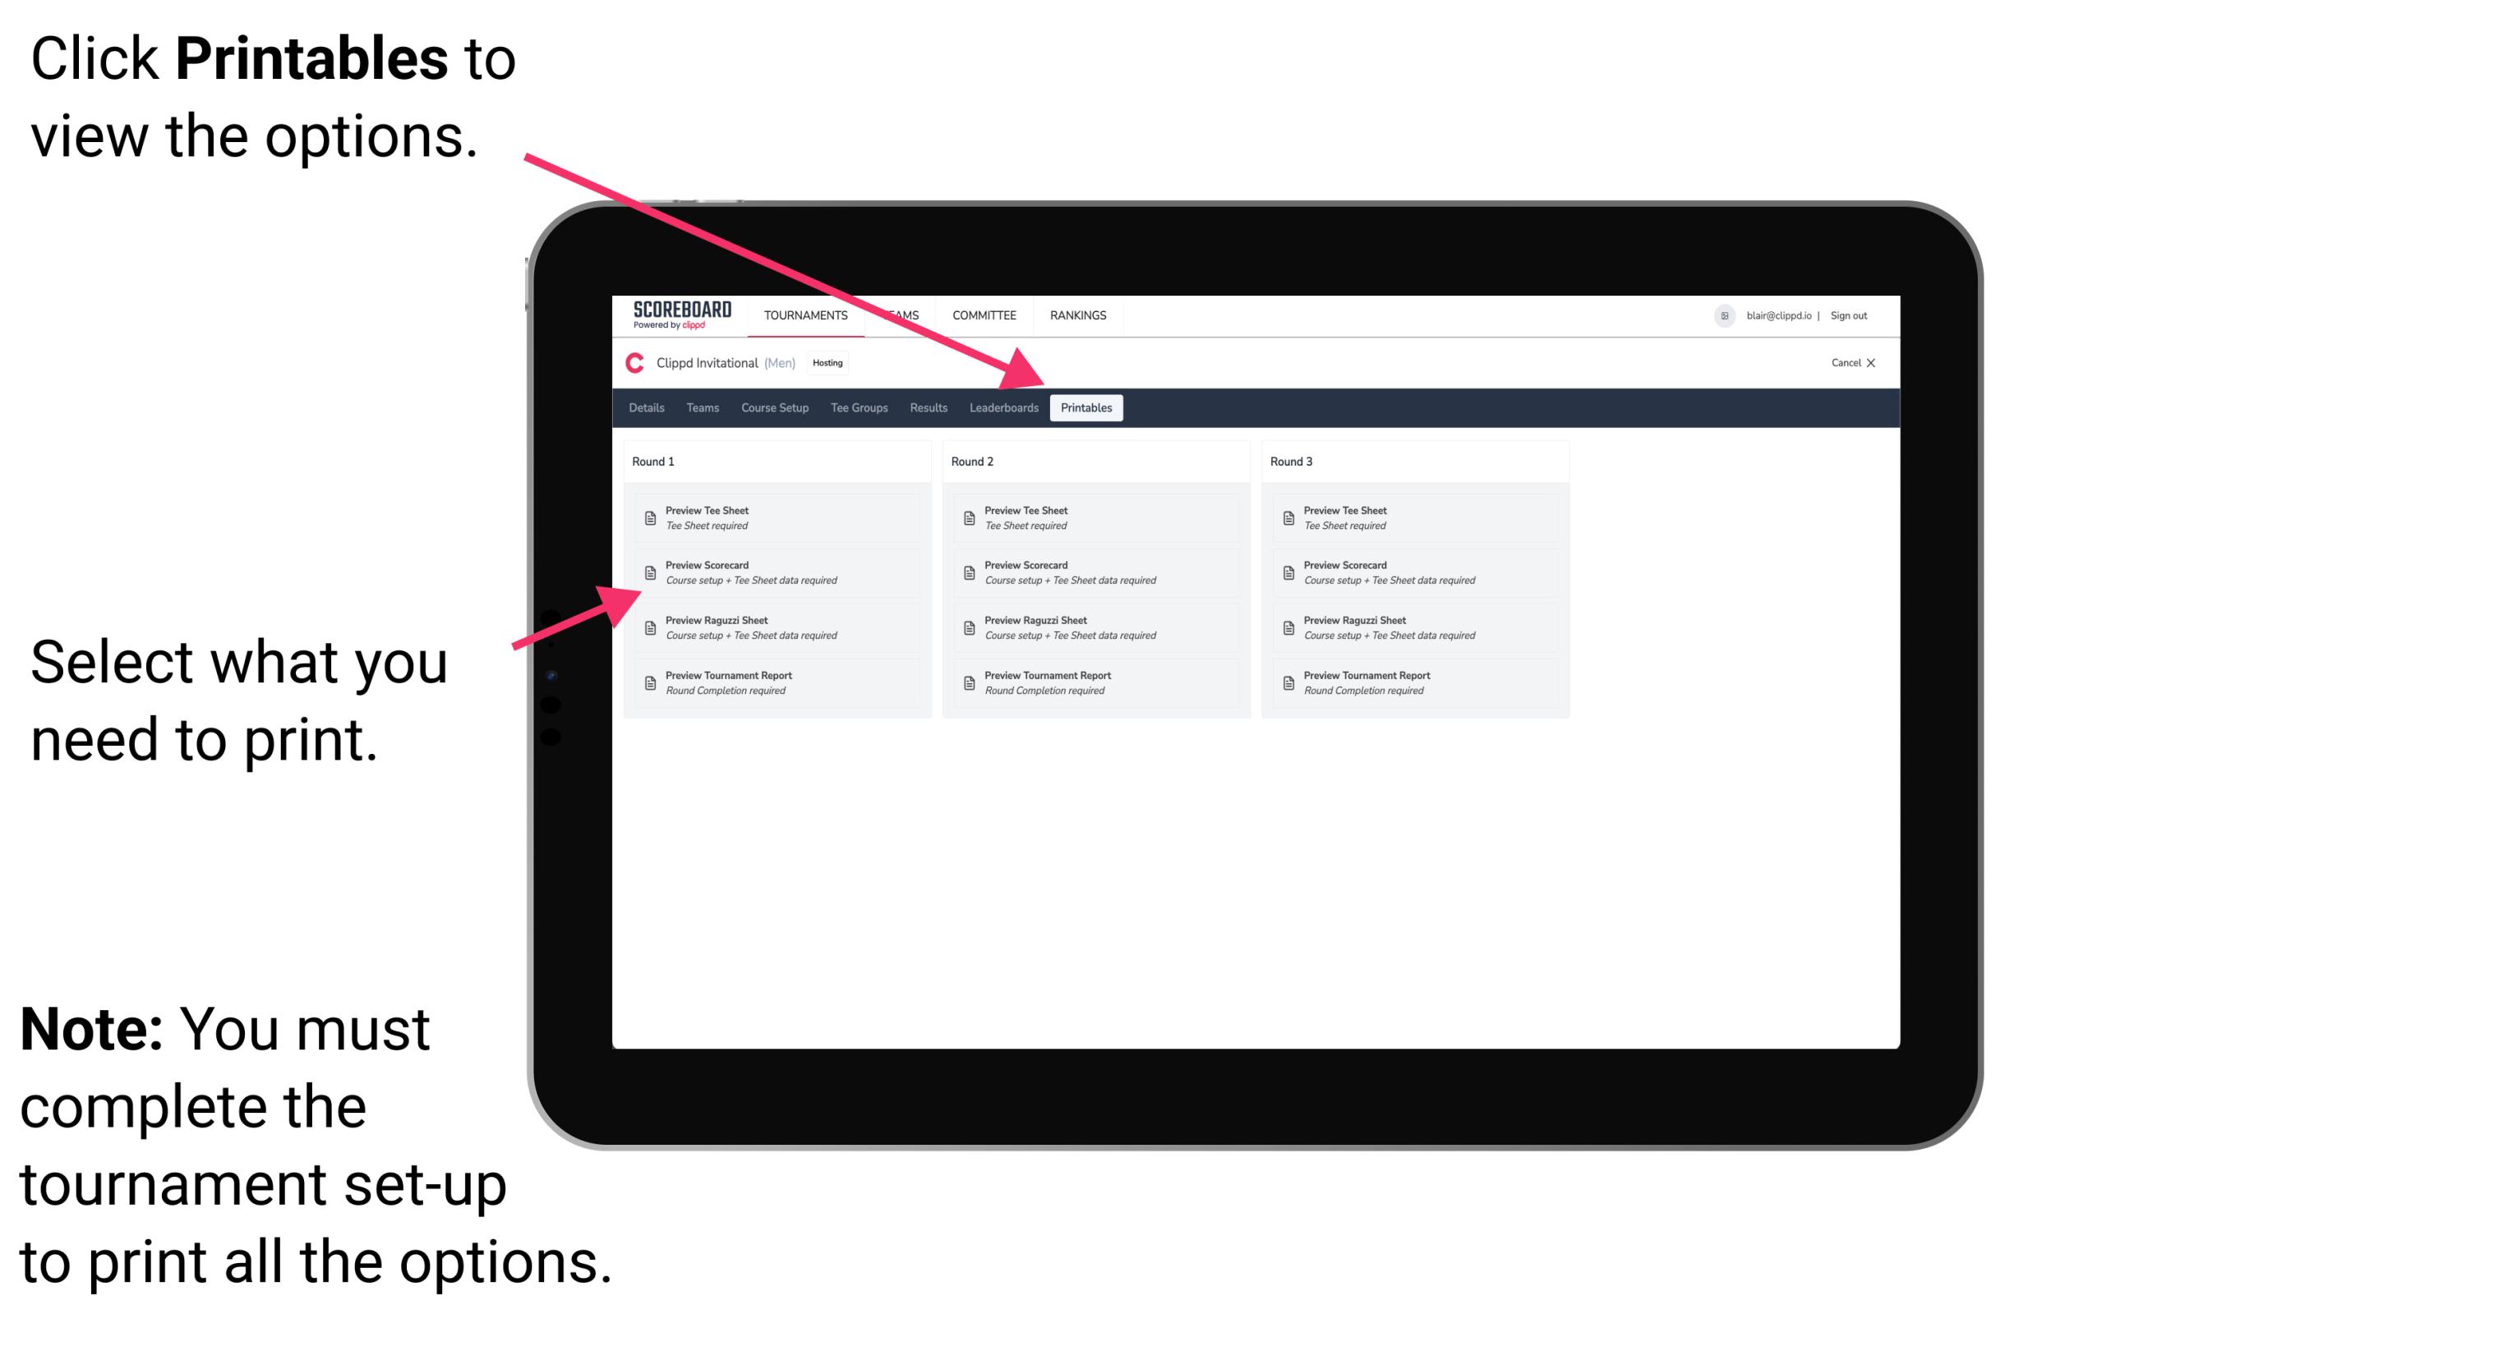Image resolution: width=2503 pixels, height=1346 pixels.
Task: Click the Printables tab
Action: pyautogui.click(x=1086, y=408)
